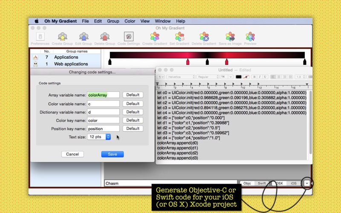Open the paragraph style dropdown in Untitled window
341x213 pixels.
click(161, 77)
